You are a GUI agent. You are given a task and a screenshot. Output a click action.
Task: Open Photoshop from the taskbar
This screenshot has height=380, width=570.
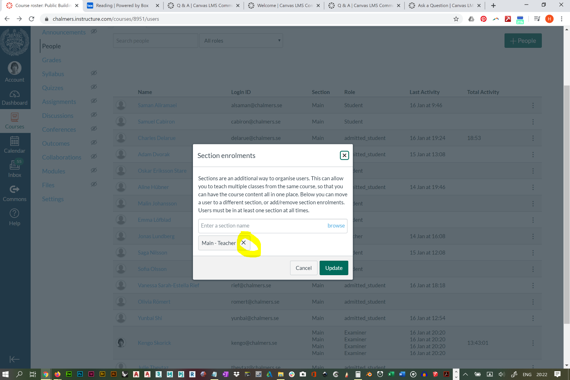pos(80,374)
